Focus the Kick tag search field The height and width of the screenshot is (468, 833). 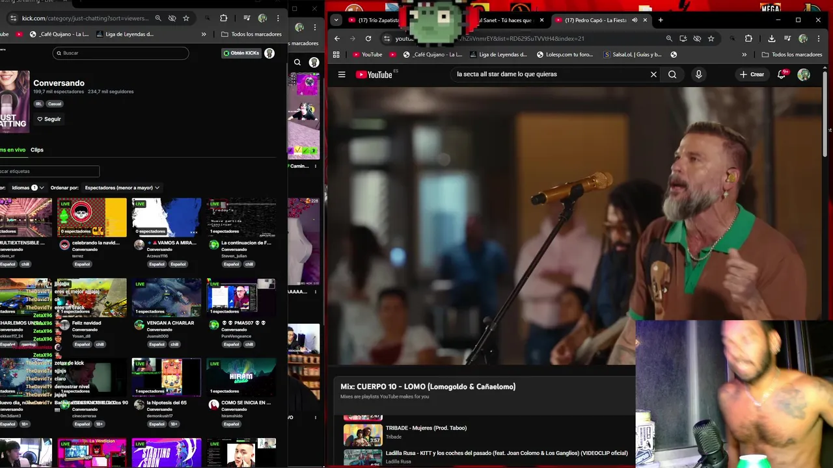click(x=49, y=172)
